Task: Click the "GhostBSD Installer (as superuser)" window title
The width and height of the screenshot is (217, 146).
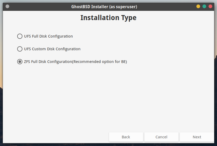Action: [x=104, y=7]
